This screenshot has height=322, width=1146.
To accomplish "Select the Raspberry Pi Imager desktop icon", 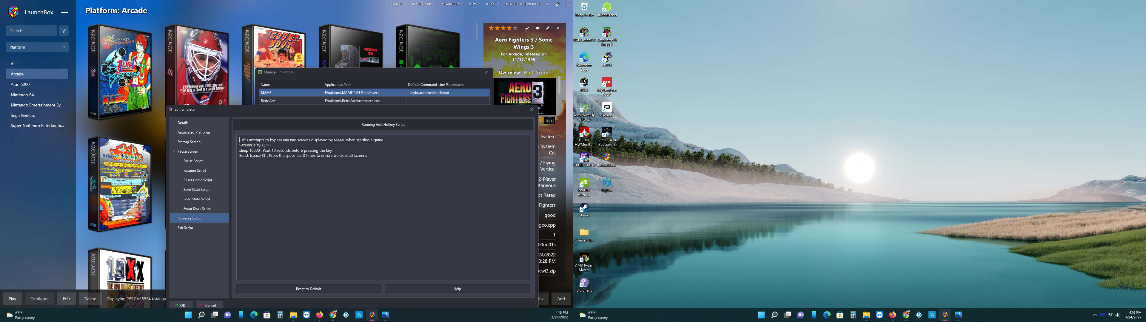I will (x=607, y=36).
